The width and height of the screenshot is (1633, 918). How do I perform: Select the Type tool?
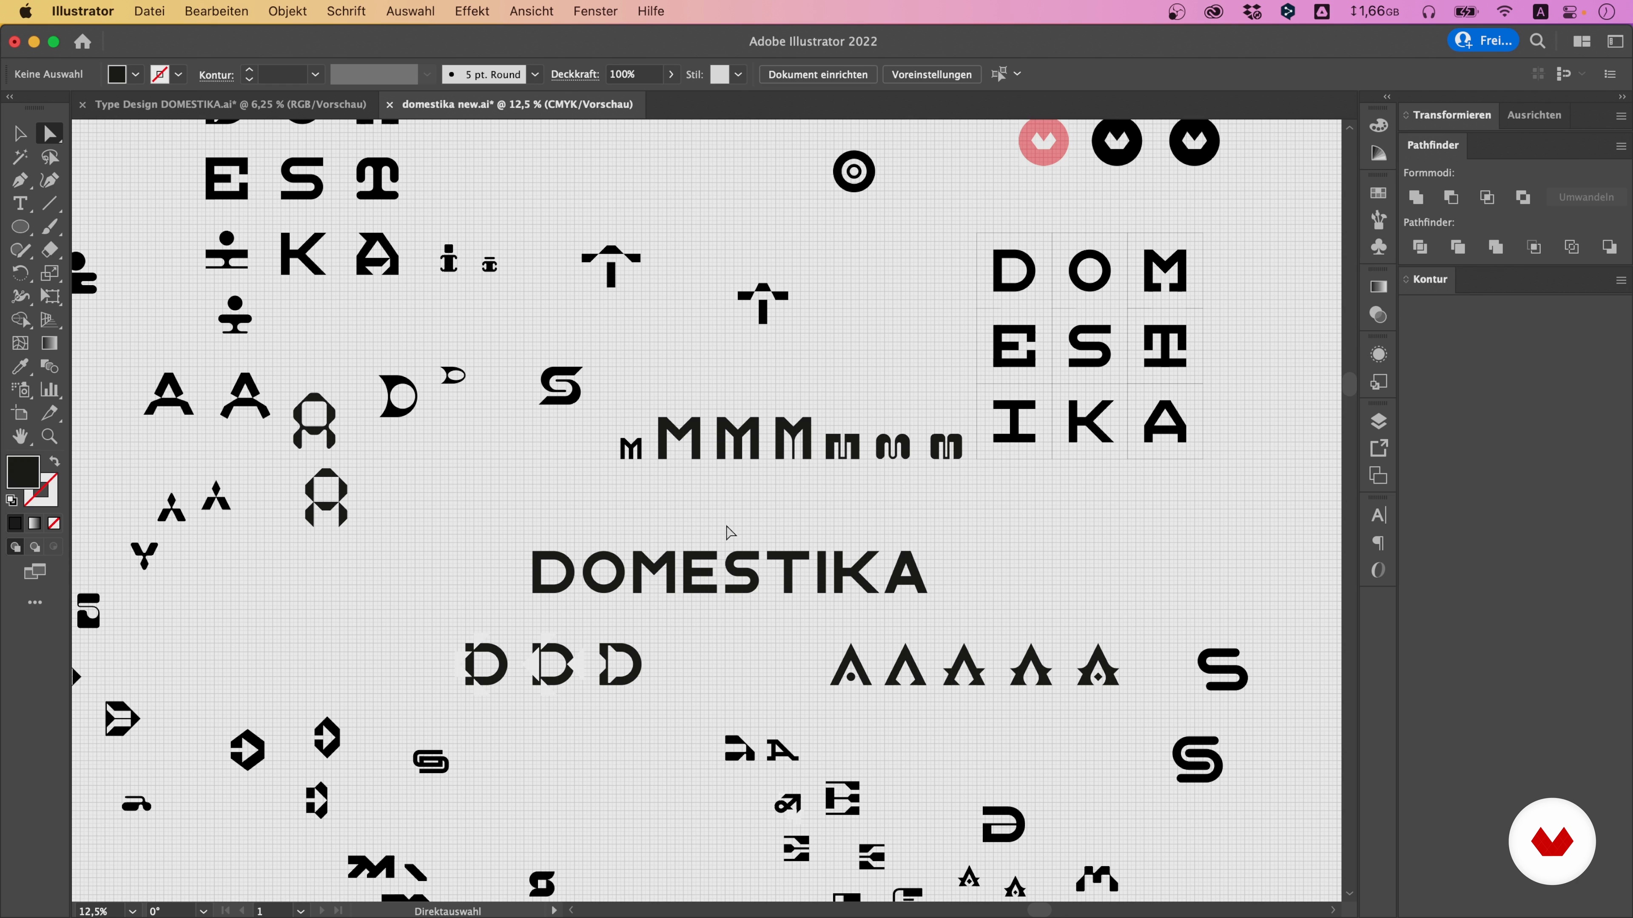[20, 204]
